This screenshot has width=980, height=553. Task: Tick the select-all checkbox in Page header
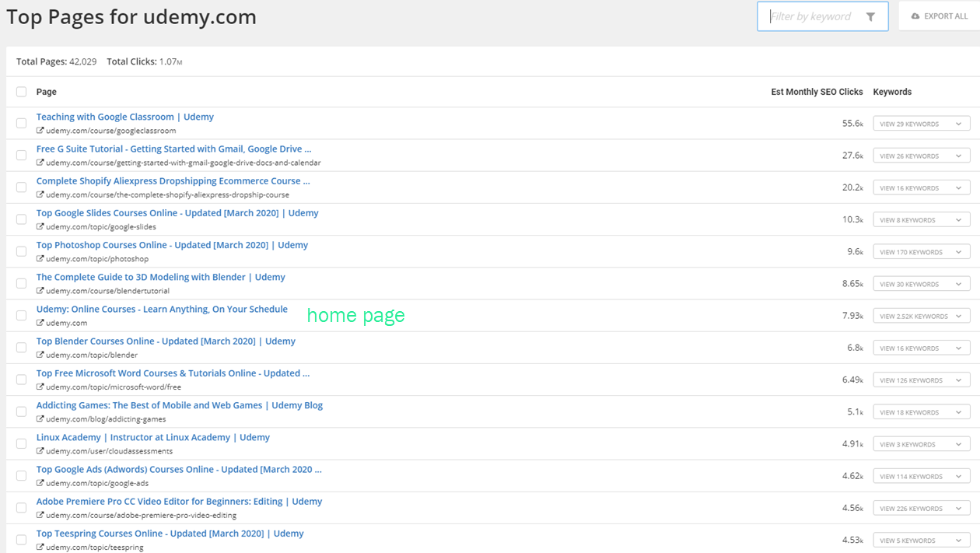[21, 92]
